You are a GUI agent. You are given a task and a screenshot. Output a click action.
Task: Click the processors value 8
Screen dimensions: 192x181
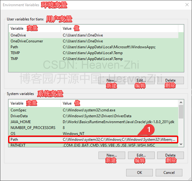[x=64, y=128]
